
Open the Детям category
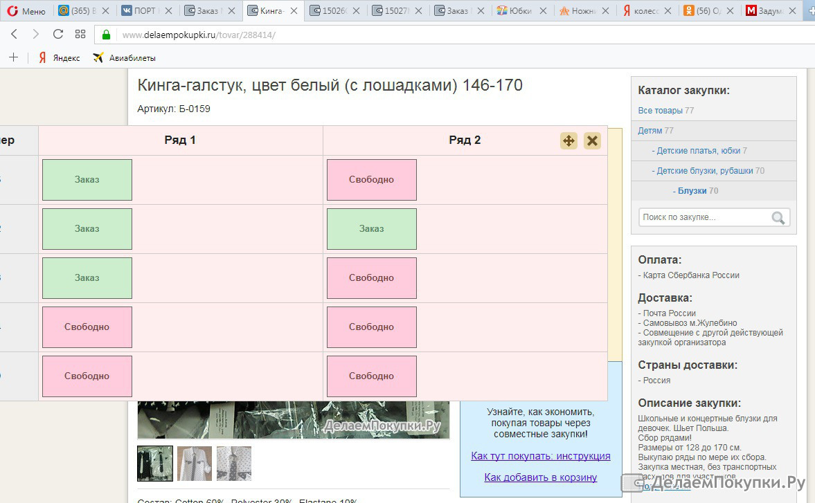[650, 131]
